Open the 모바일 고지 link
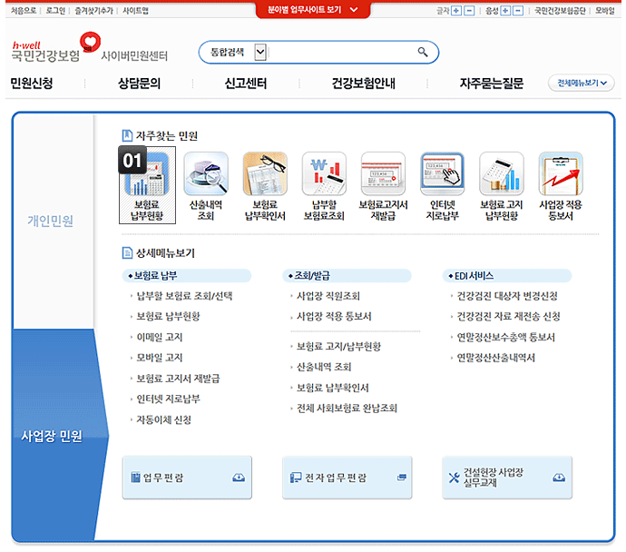Image resolution: width=626 pixels, height=552 pixels. coord(160,358)
